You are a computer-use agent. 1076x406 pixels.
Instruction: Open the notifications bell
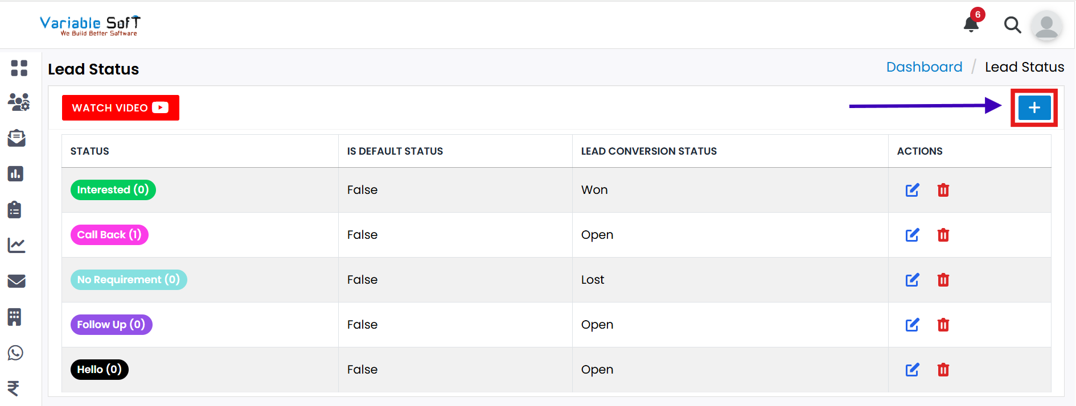pos(971,26)
